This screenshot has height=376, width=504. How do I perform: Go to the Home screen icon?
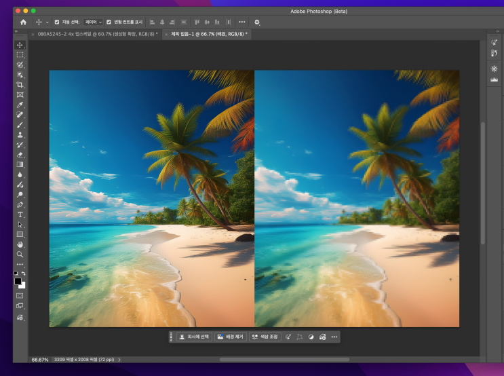(23, 22)
